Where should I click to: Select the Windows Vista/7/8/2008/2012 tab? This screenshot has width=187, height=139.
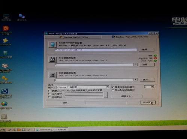tap(130, 37)
